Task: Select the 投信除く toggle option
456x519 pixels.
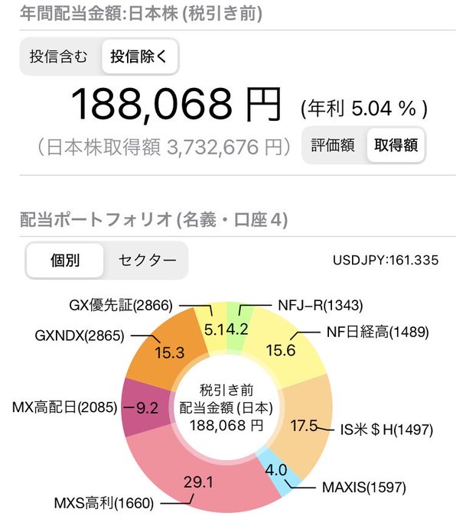Action: 139,57
